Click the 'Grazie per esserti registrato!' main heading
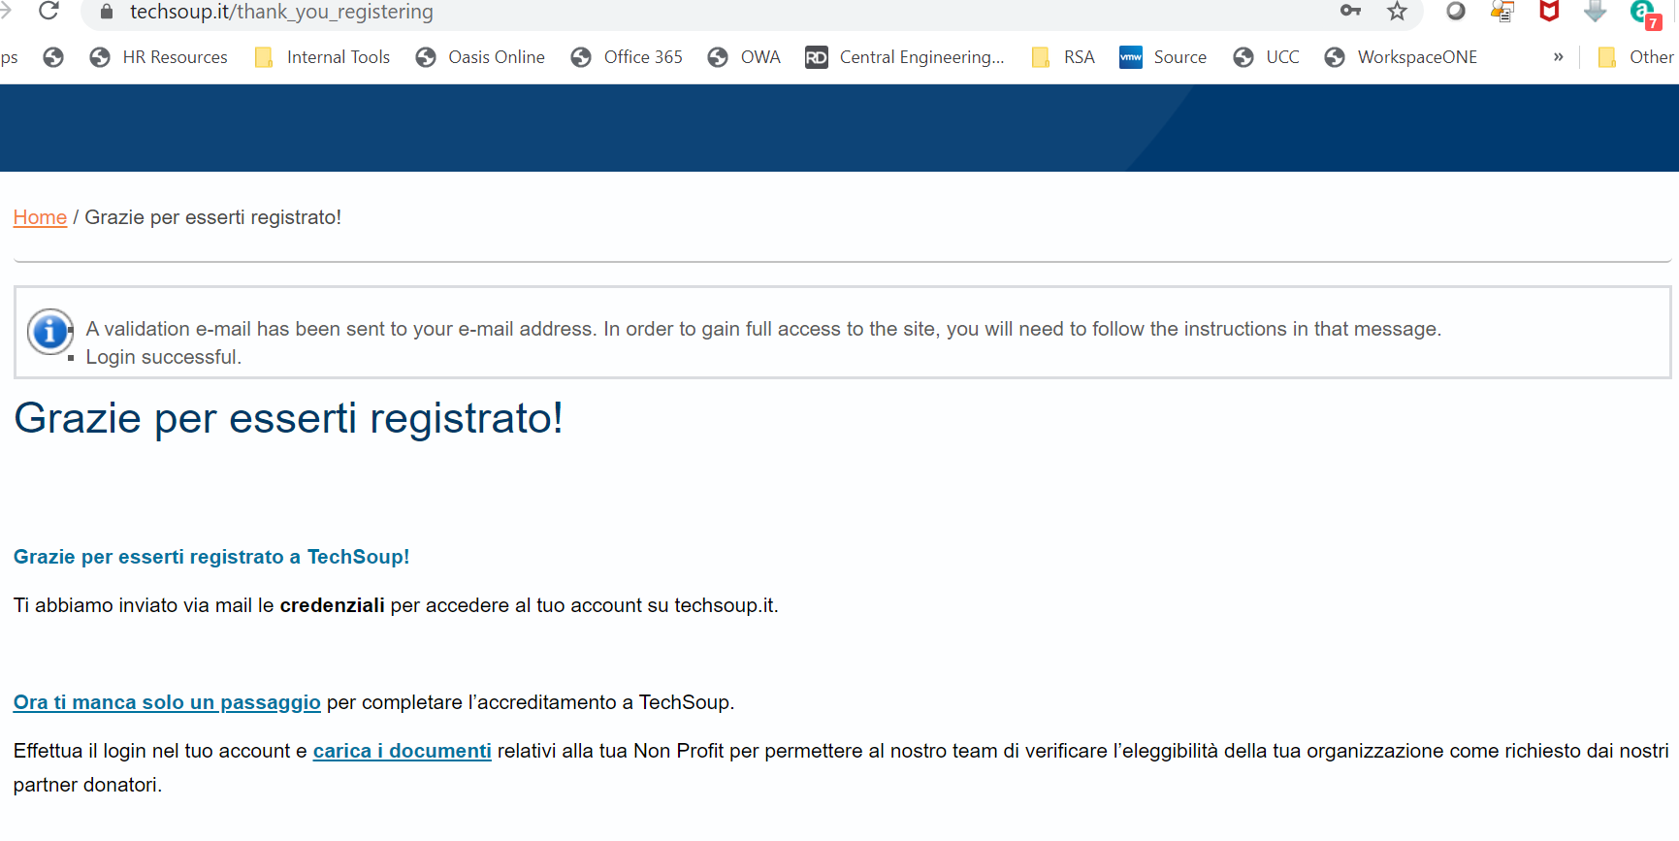1679x841 pixels. pyautogui.click(x=288, y=419)
